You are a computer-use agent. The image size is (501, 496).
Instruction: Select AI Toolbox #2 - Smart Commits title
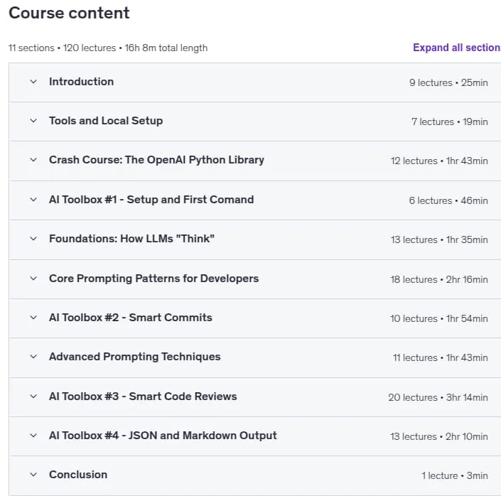(130, 318)
